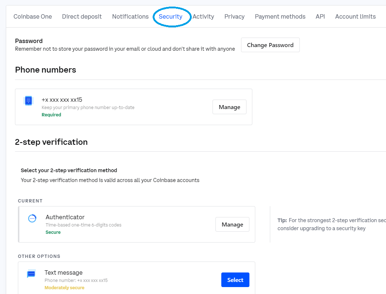Screen dimensions: 386x294
Task: Manage the primary phone number
Action: [x=229, y=107]
